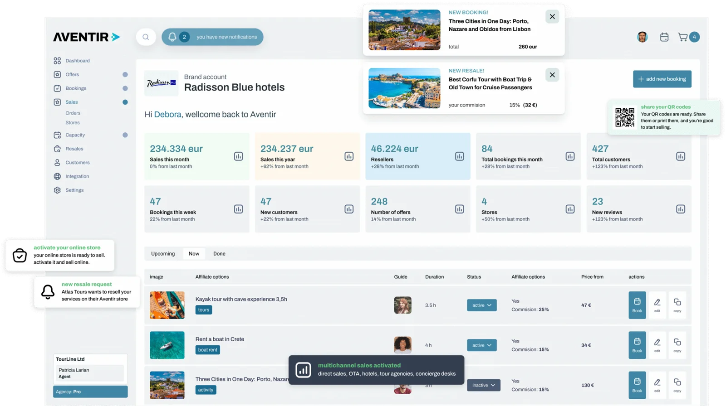
Task: Open the shopping cart icon
Action: point(682,37)
